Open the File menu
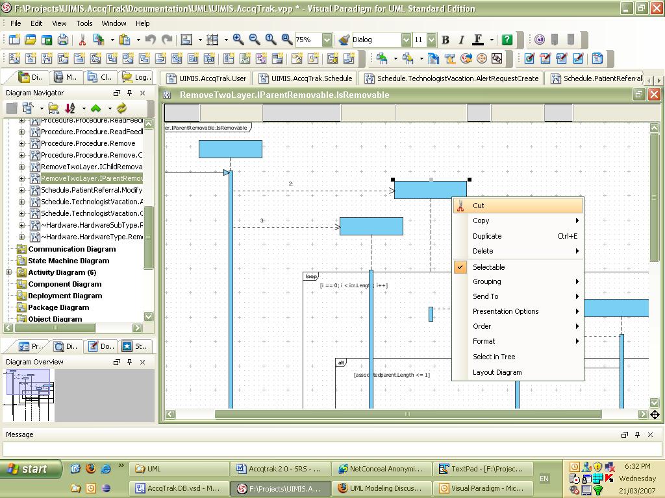The image size is (665, 498). [16, 23]
